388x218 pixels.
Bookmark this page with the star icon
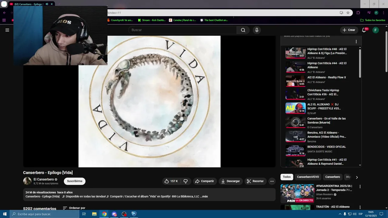(348, 13)
